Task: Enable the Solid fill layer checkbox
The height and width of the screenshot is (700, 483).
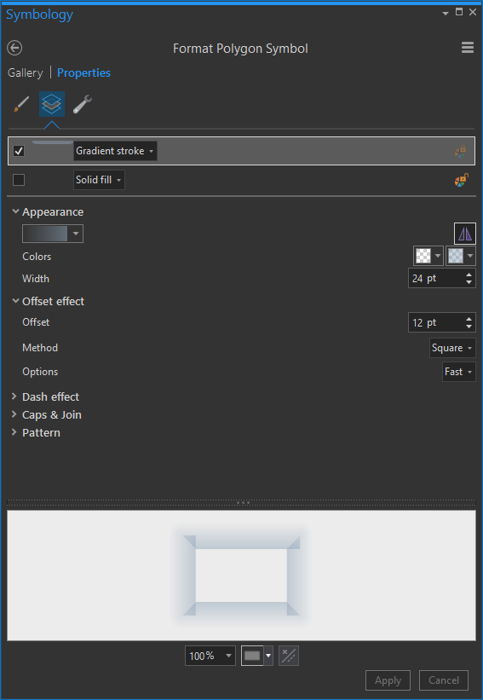Action: coord(19,180)
